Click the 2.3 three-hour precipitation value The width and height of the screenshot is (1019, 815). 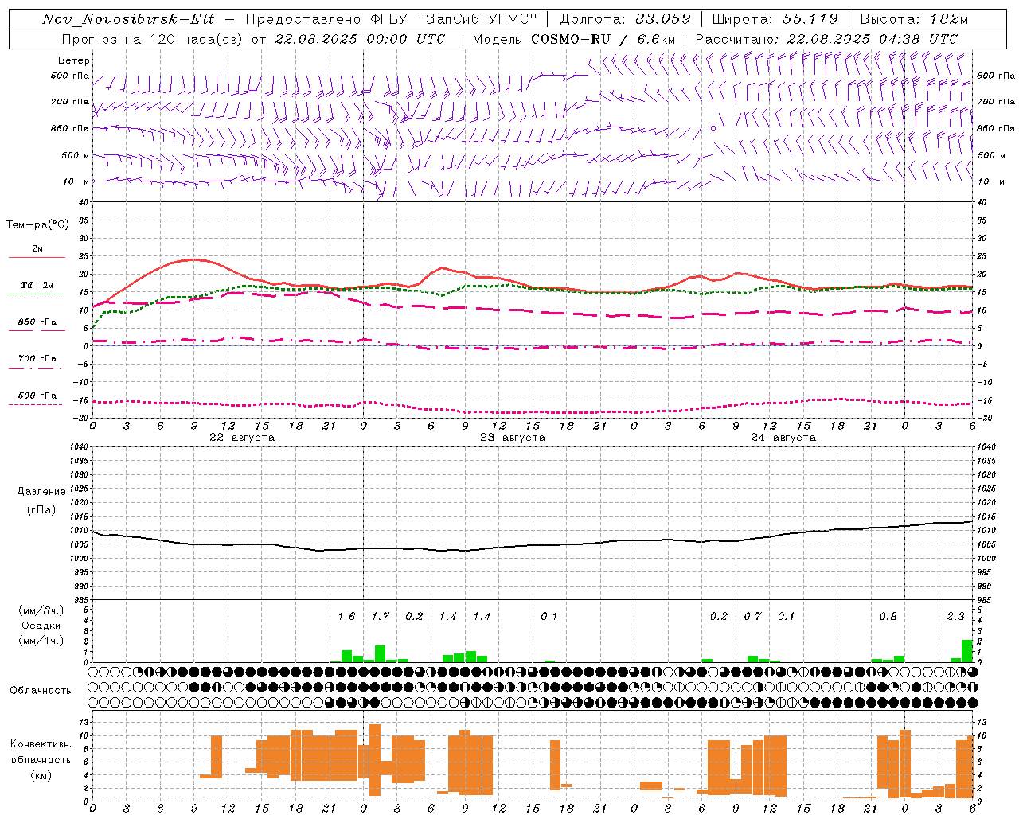pyautogui.click(x=955, y=617)
